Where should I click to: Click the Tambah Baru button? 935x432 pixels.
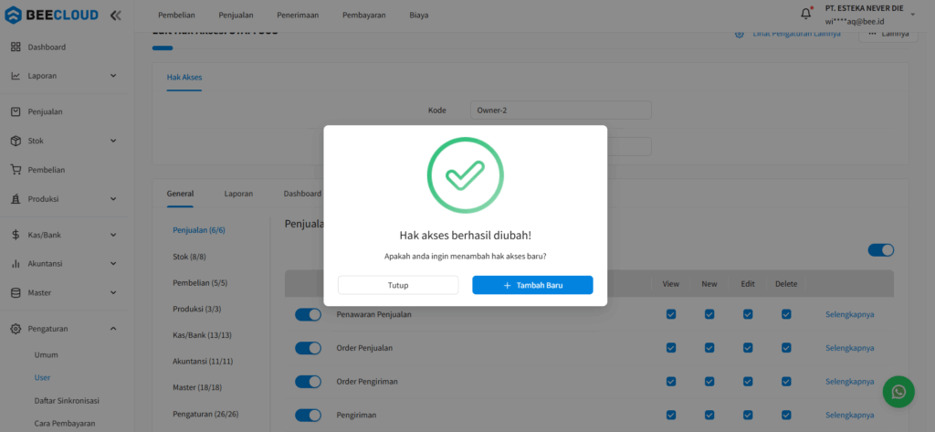532,285
